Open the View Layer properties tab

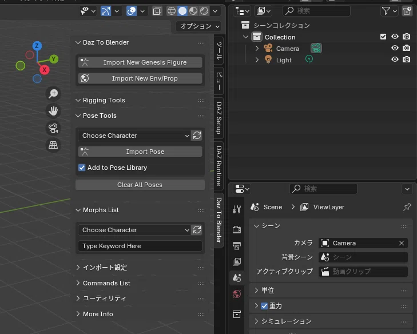pos(237,262)
